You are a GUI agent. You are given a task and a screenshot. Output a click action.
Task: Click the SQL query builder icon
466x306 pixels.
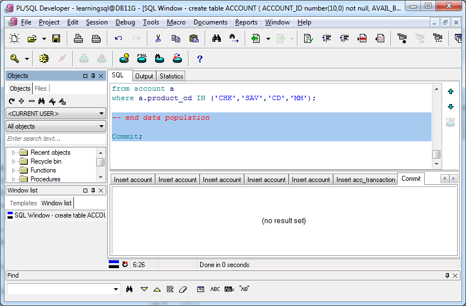click(142, 58)
